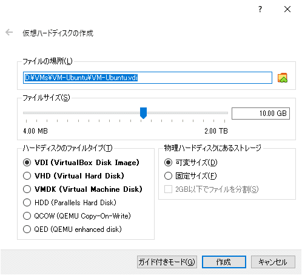Click the キャンセル button
Screen dimensions: 302x275
273,262
